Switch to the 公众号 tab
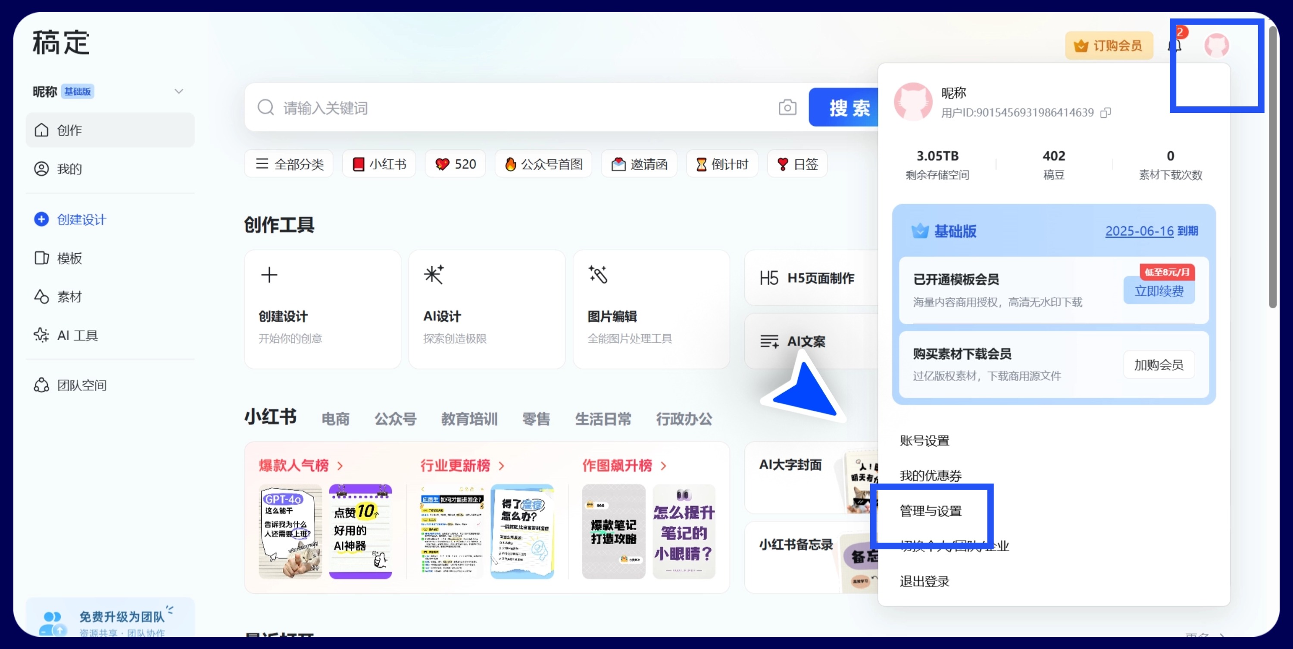 396,418
